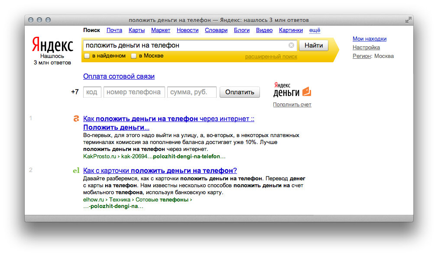
Task: Toggle fullscreen with the window resize arrows icon
Action: pos(408,20)
